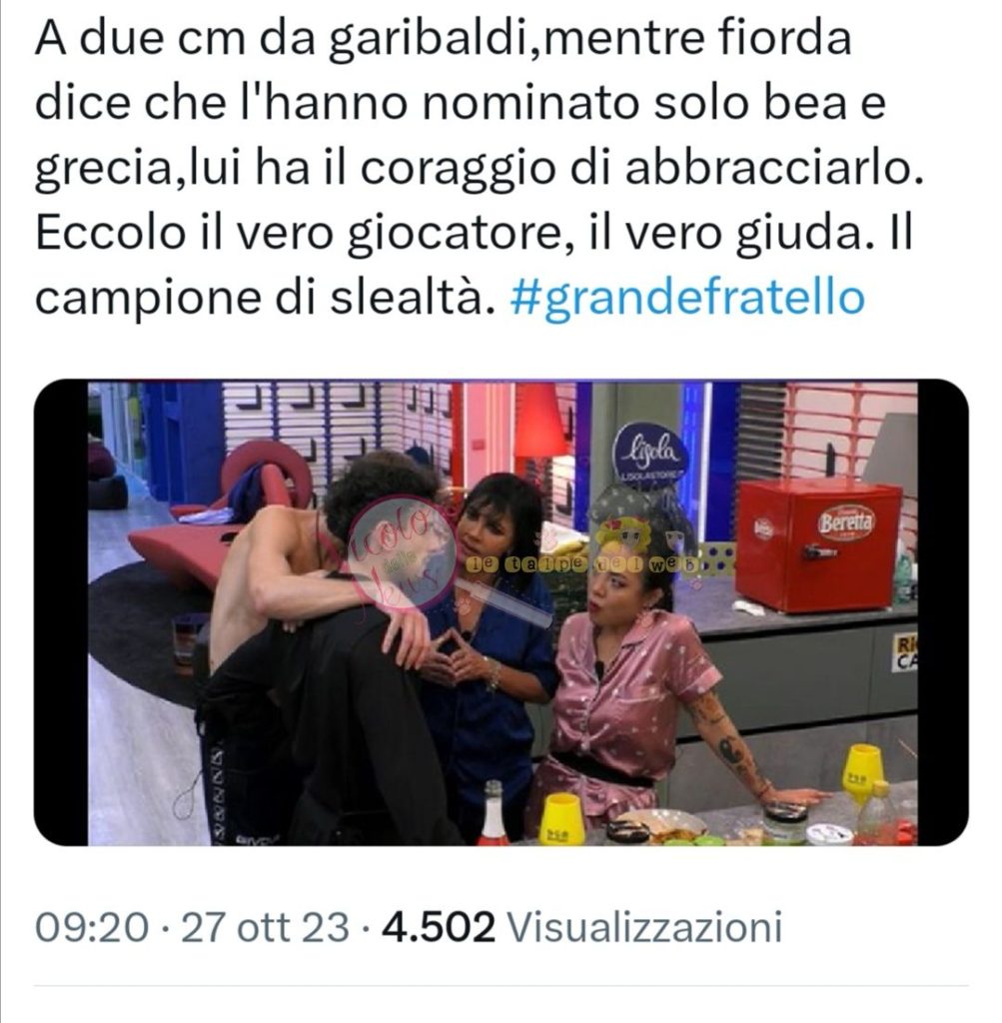
Task: Tap the pink circular watermark logo
Action: point(403,552)
